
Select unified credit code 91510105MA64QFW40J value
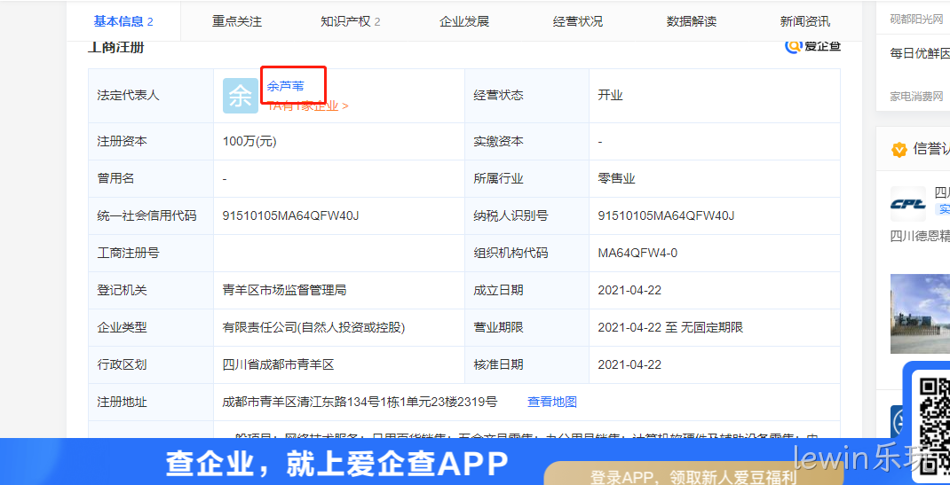click(x=291, y=215)
